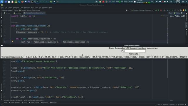Click the green shield plugin icon

pos(186,10)
